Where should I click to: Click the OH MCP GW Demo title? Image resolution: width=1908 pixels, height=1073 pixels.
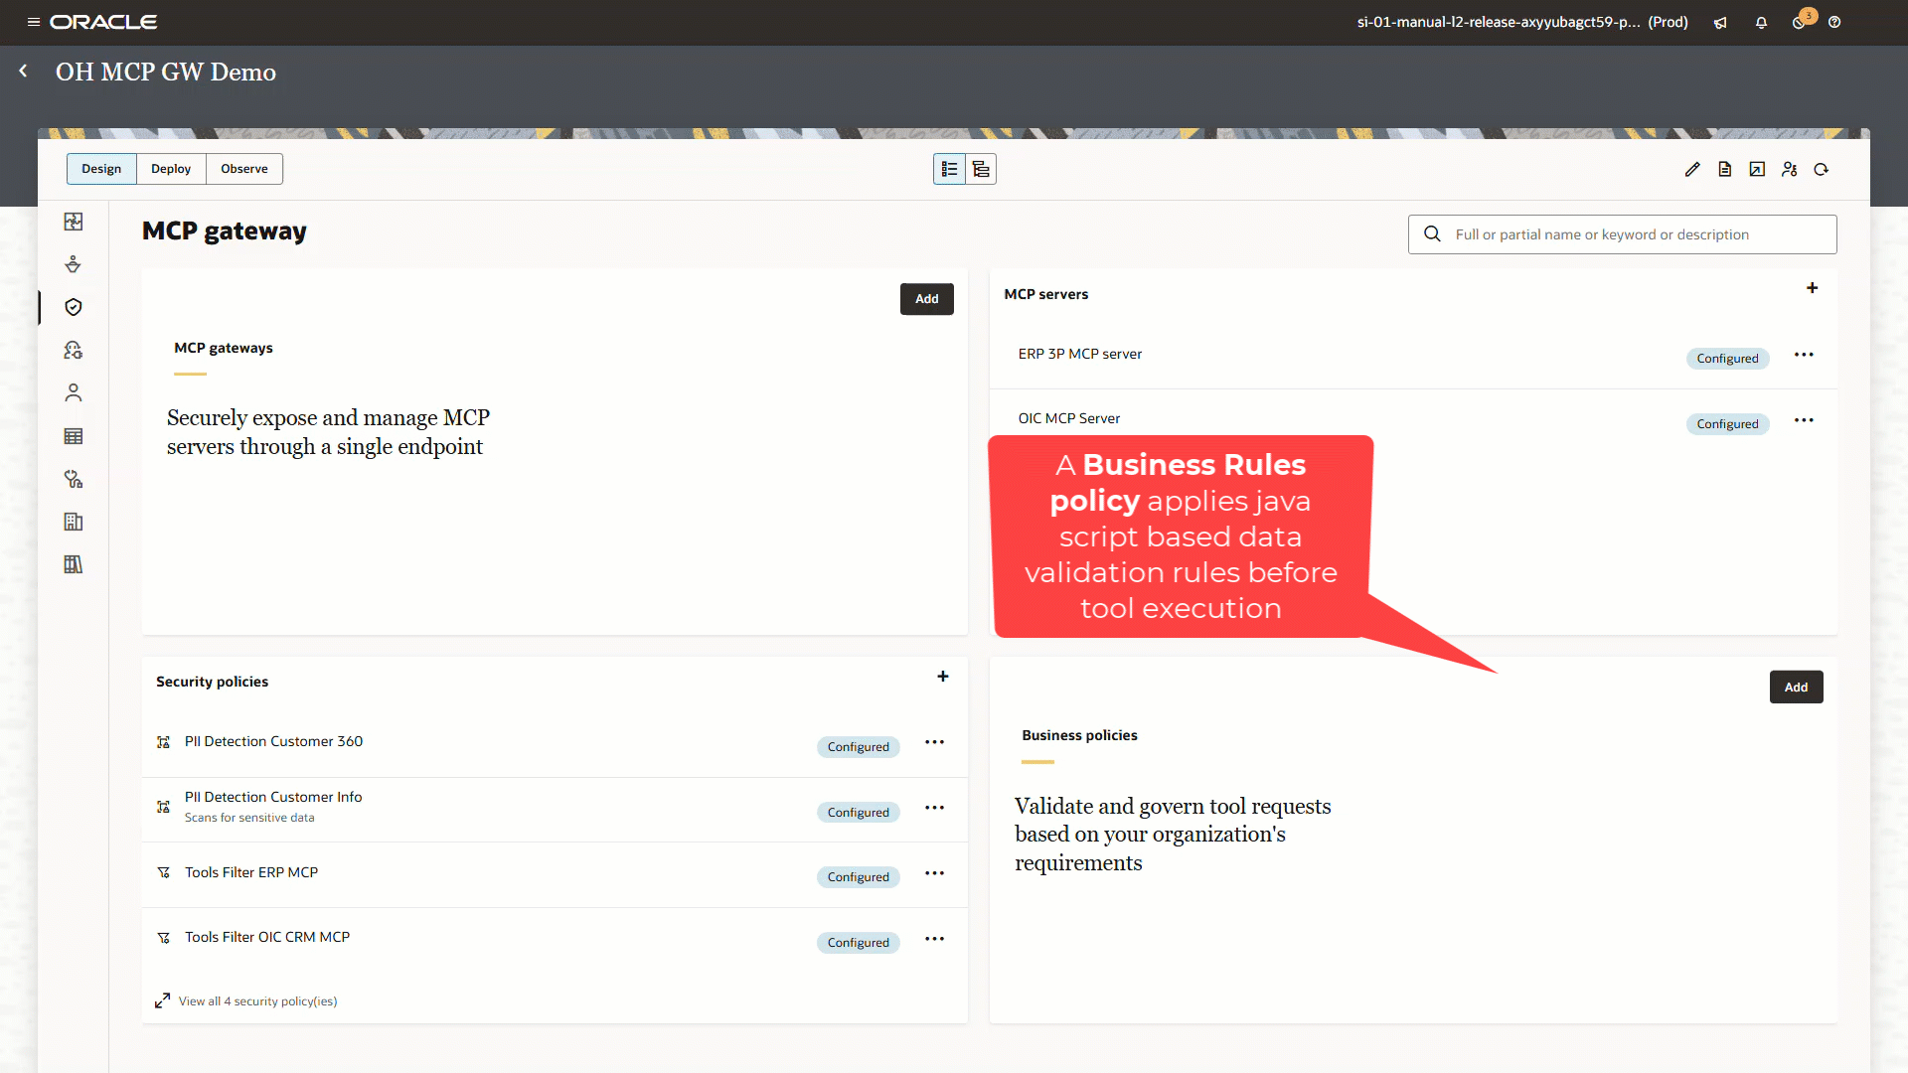(166, 72)
